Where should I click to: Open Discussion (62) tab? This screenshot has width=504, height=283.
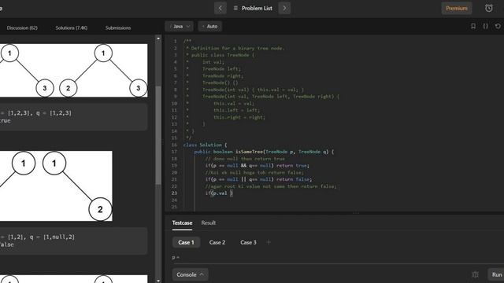[x=22, y=28]
